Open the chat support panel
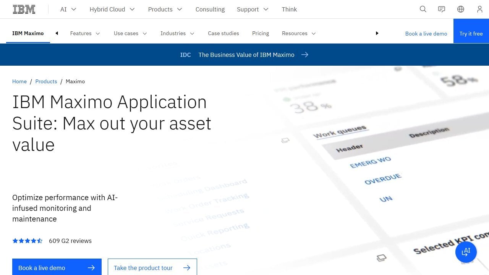The width and height of the screenshot is (489, 275). 442,9
